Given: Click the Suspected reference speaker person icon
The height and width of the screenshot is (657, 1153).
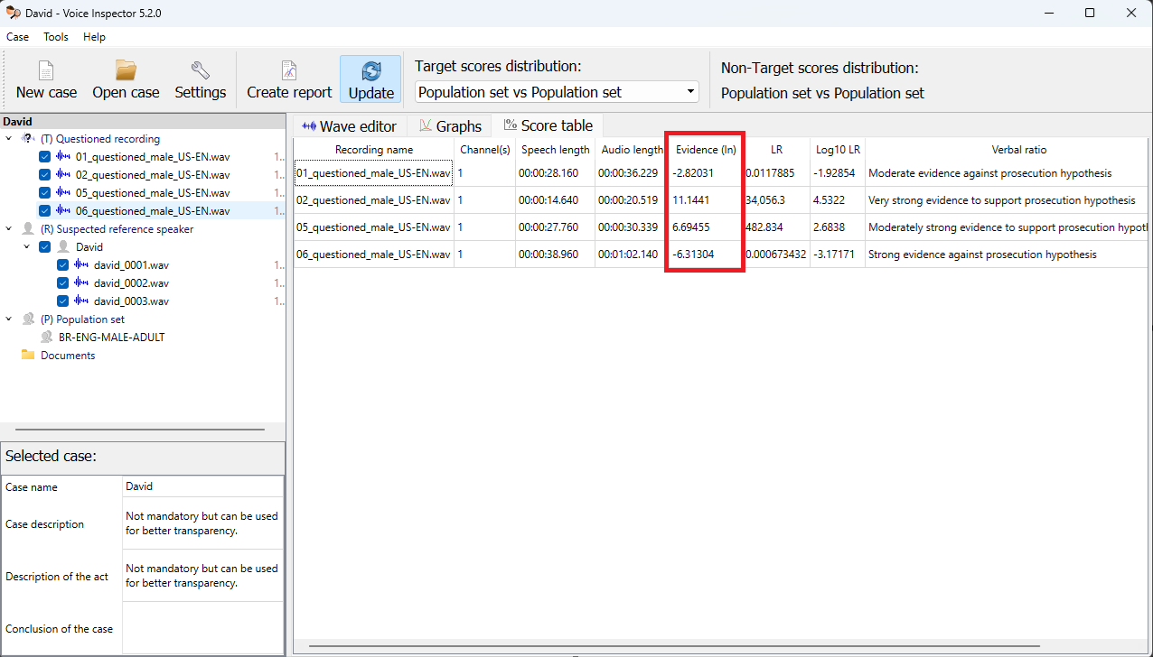Looking at the screenshot, I should (28, 229).
